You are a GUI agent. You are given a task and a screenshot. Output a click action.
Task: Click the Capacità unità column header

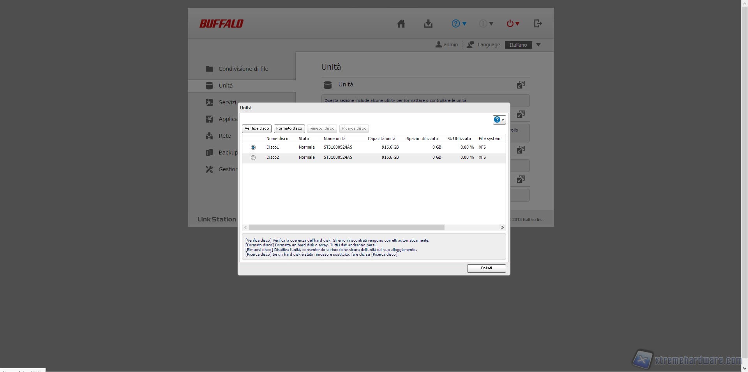click(x=381, y=139)
